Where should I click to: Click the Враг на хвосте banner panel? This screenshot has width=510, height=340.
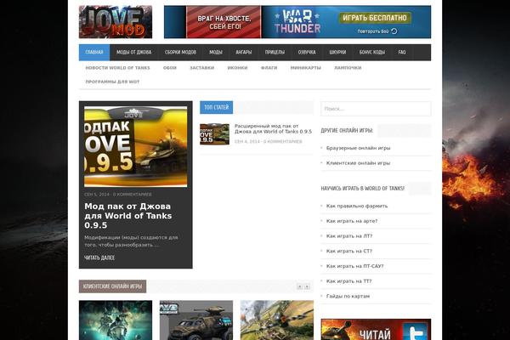tap(224, 22)
